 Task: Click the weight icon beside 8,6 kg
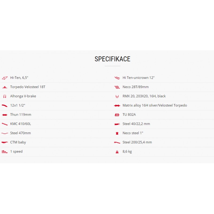(x=117, y=152)
